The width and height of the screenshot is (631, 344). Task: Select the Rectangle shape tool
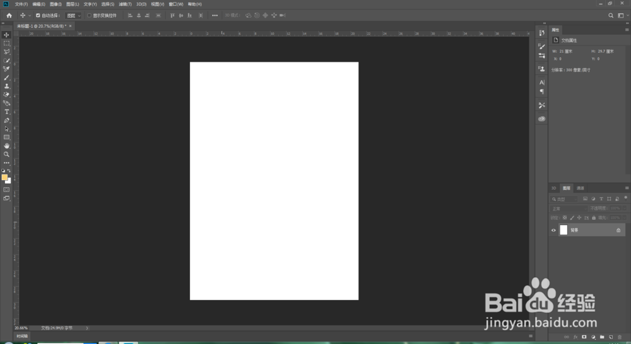point(6,137)
